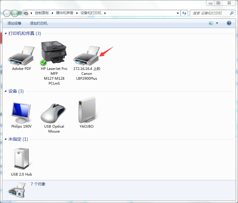This screenshot has height=203, width=238.
Task: Click the 打印机和传真 (3) group header
Action: [x=25, y=33]
